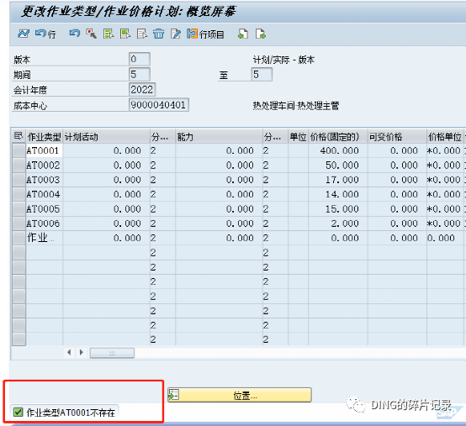Click the fixed price 2.000 cell
Image resolution: width=466 pixels, height=426 pixels.
coord(338,224)
